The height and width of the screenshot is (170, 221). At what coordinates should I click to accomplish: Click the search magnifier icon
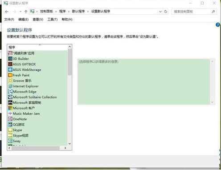pyautogui.click(x=213, y=12)
